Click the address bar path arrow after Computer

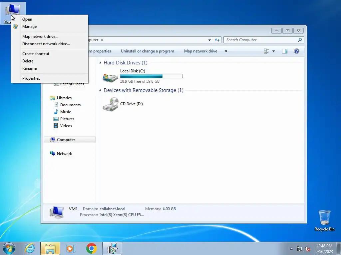[x=102, y=40]
